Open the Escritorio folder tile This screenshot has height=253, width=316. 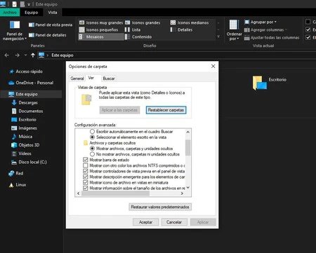pyautogui.click(x=269, y=83)
